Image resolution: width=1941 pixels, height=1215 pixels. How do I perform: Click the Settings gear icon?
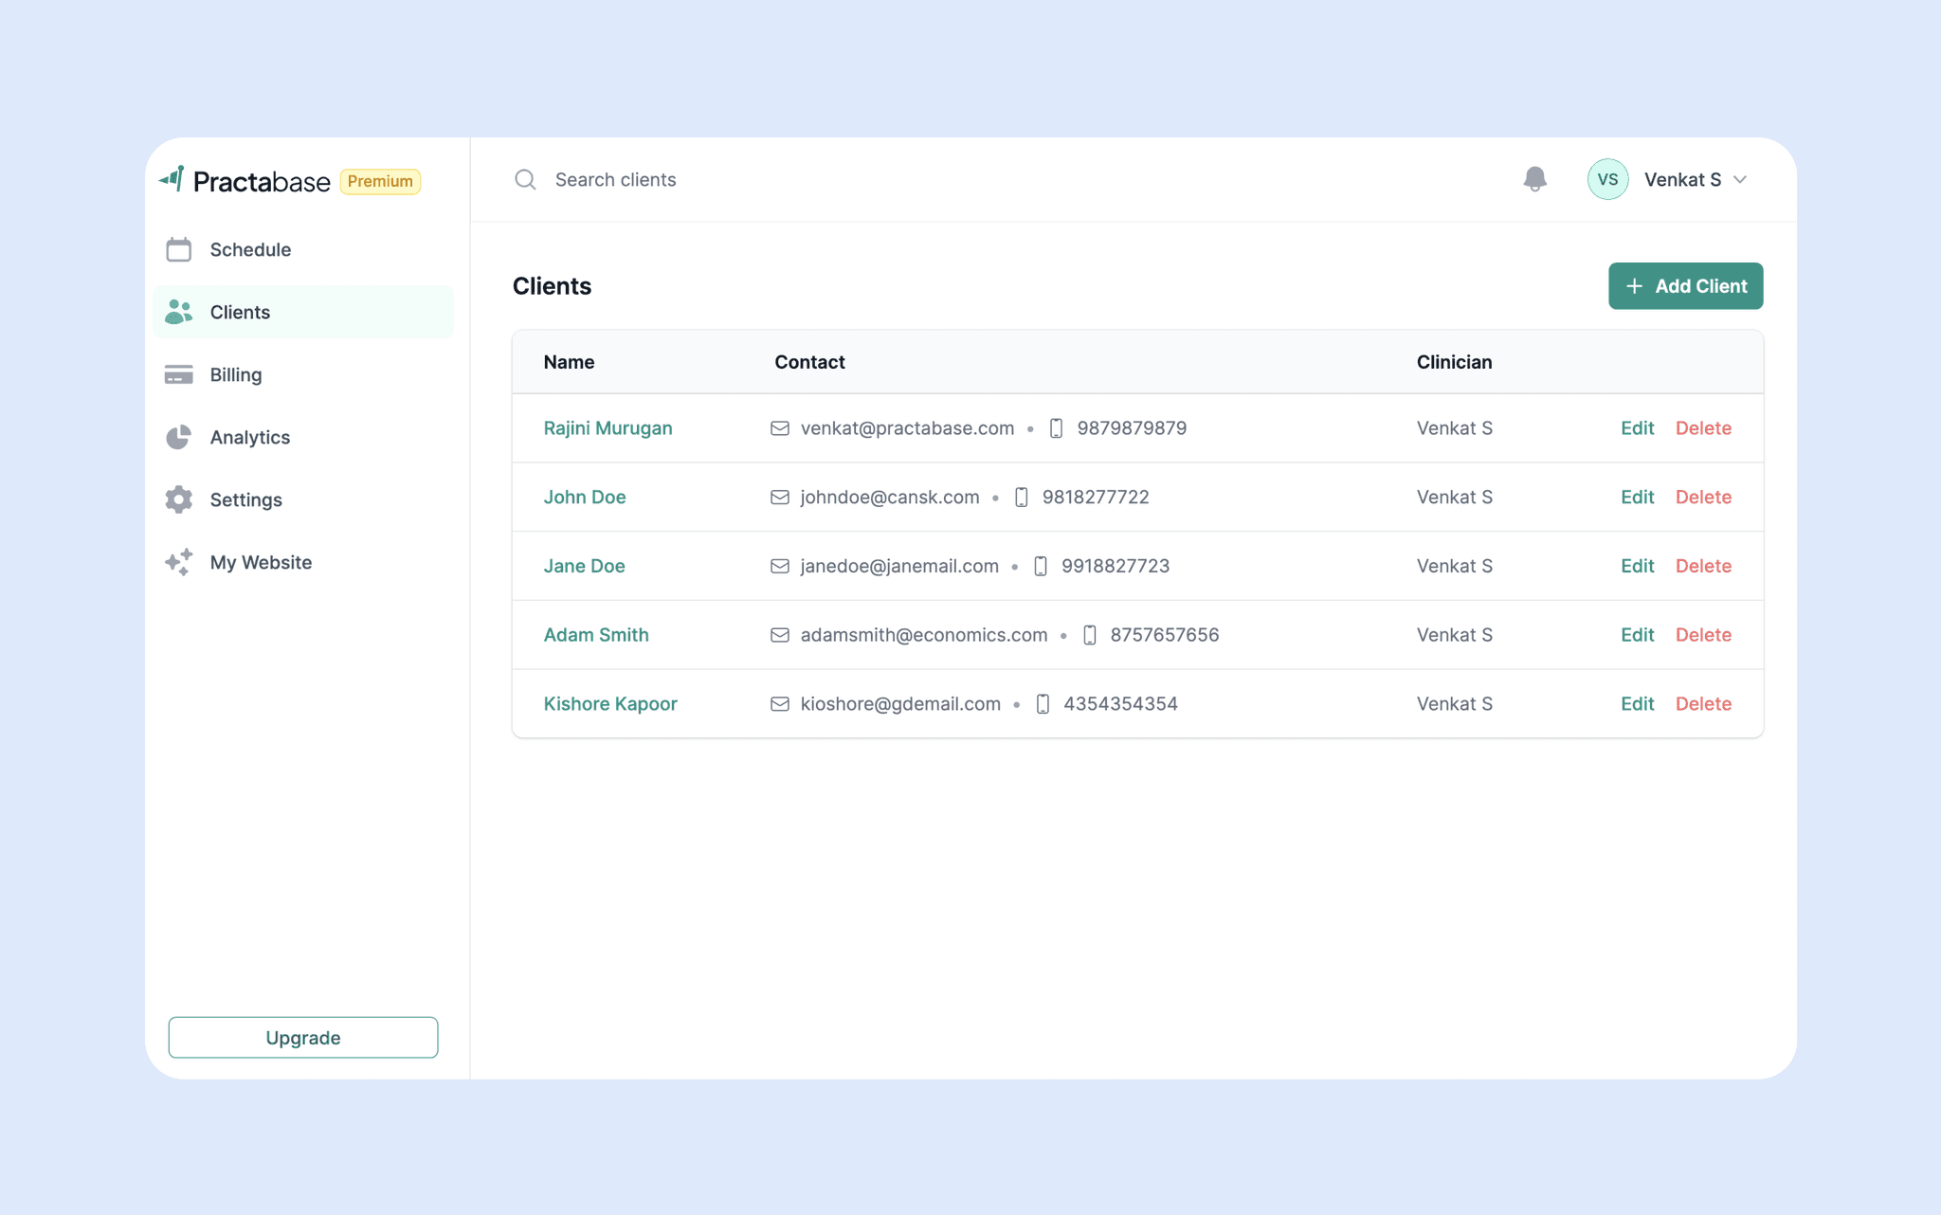click(x=178, y=499)
